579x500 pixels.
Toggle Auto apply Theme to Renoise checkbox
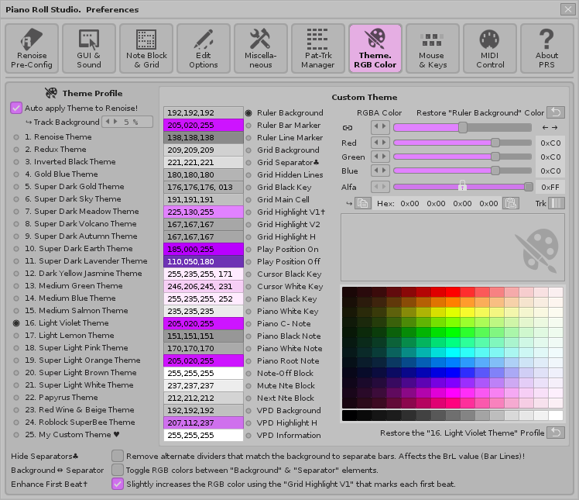pyautogui.click(x=16, y=108)
